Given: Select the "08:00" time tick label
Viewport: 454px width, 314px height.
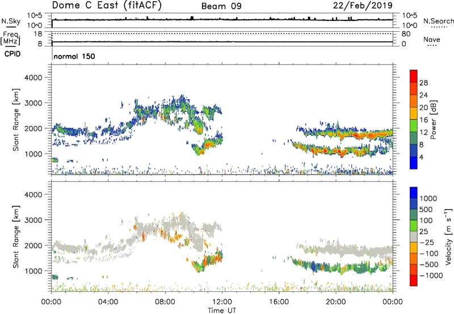Looking at the screenshot, I should point(165,302).
